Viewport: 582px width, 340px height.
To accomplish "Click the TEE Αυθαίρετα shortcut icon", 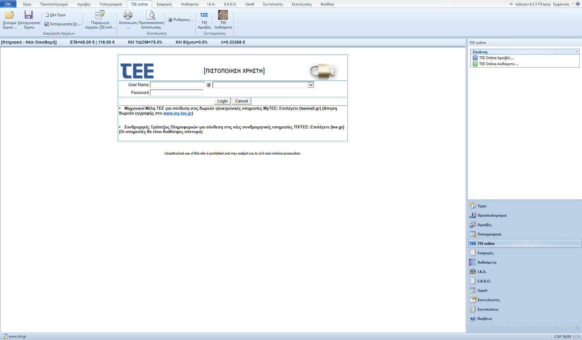I will tap(223, 15).
